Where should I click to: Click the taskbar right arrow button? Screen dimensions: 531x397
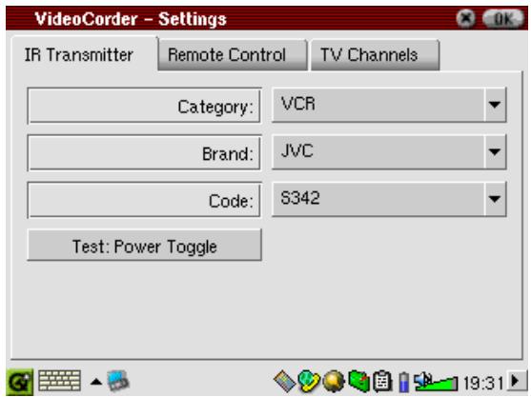517,381
